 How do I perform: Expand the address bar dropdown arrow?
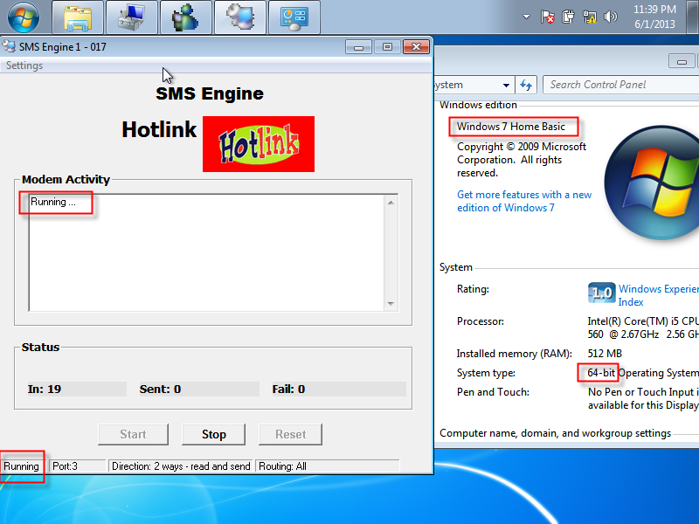pos(506,85)
